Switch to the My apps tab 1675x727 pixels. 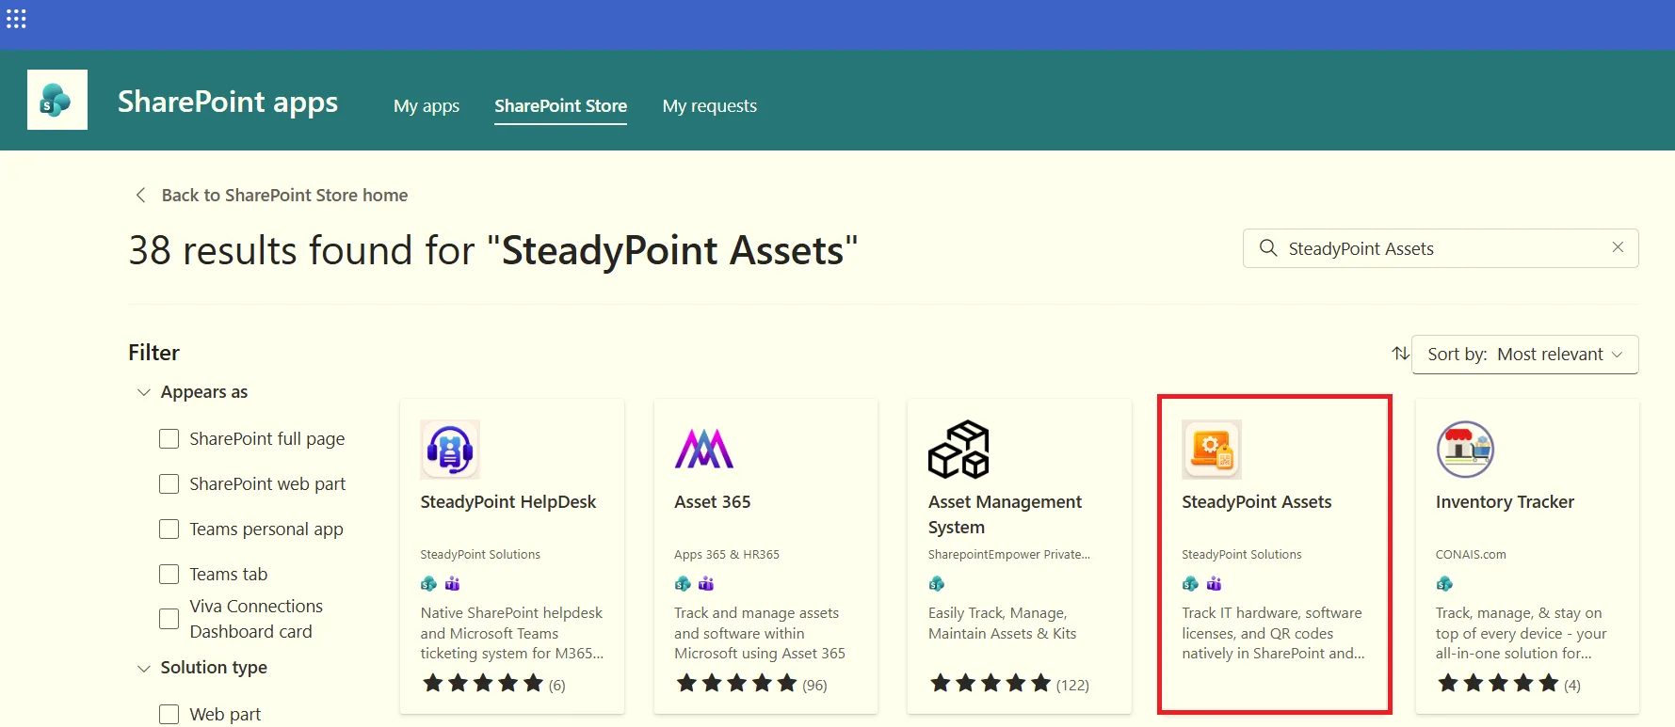(427, 106)
